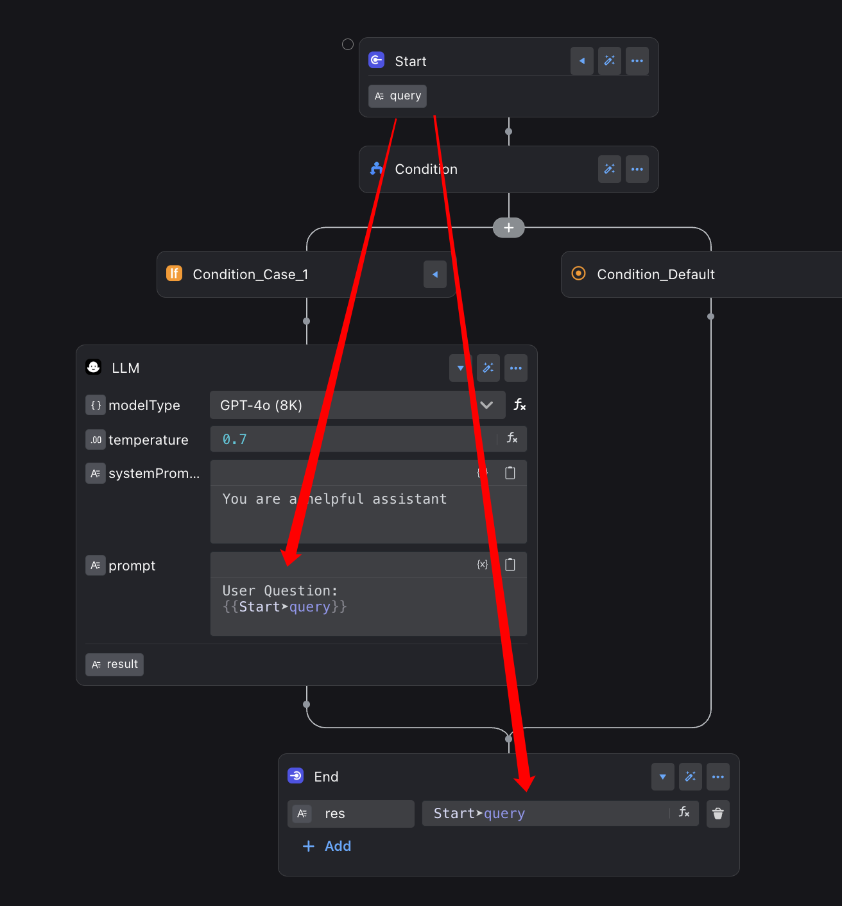Viewport: 842px width, 906px height.
Task: Expand the Start node collapse arrow
Action: 581,61
